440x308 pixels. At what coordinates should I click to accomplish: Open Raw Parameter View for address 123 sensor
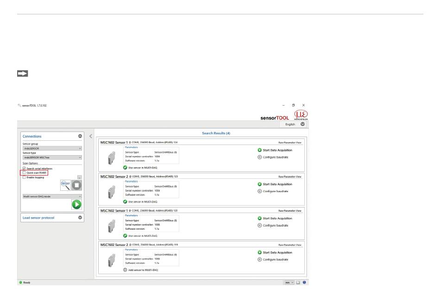point(290,177)
